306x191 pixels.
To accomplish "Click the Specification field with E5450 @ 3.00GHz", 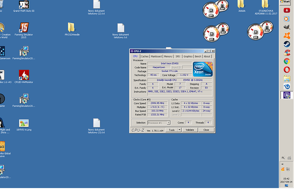I will [180, 80].
